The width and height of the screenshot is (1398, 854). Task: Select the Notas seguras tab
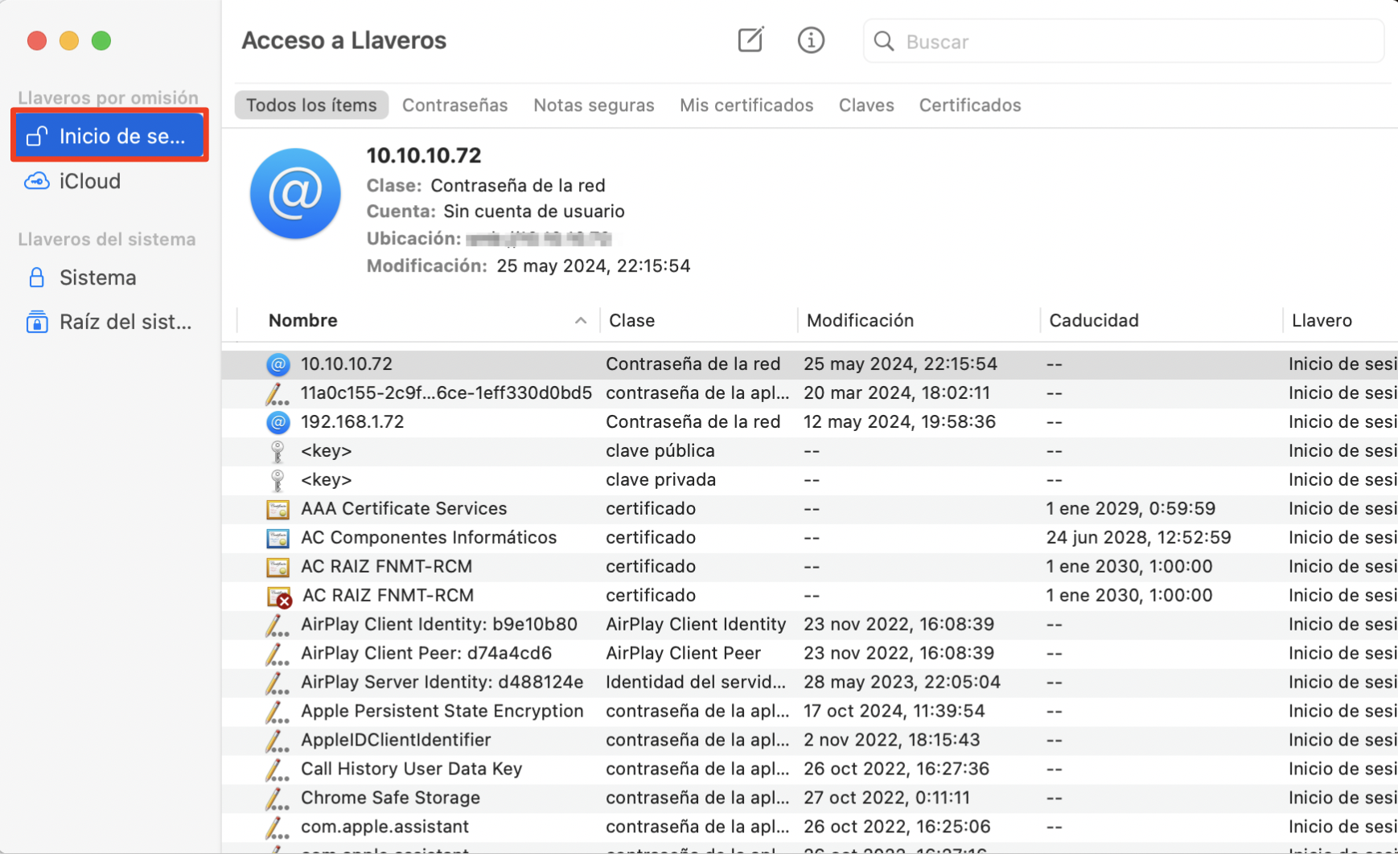point(593,105)
